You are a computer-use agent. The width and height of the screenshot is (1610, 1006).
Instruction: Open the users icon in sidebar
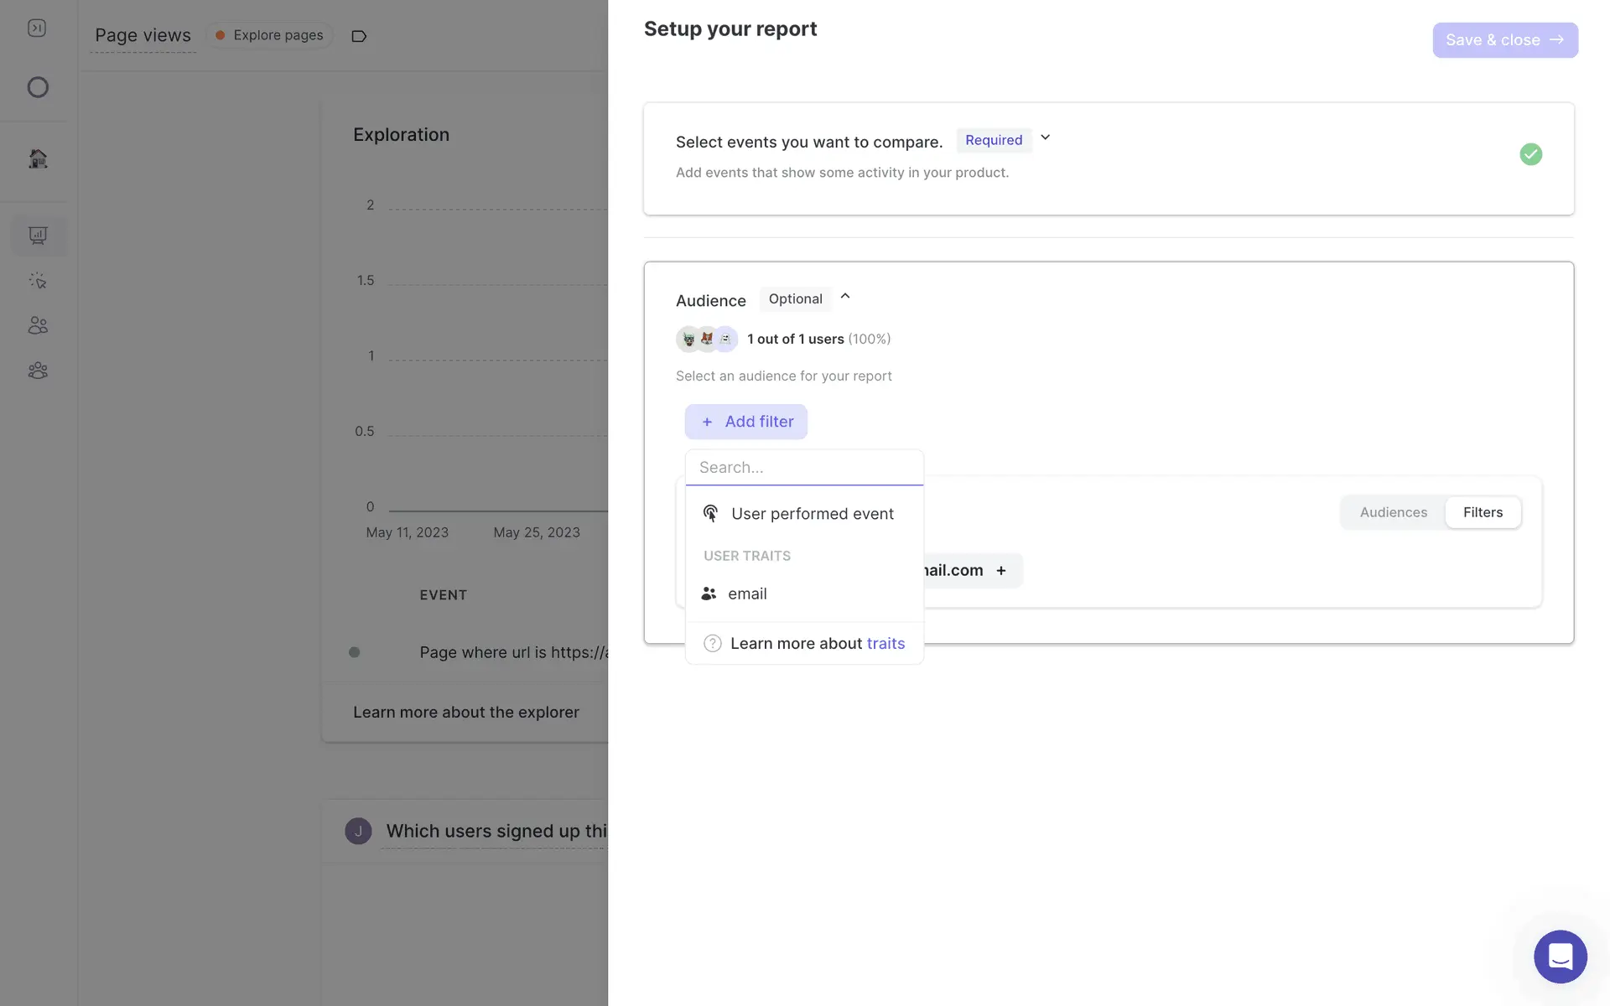[38, 325]
